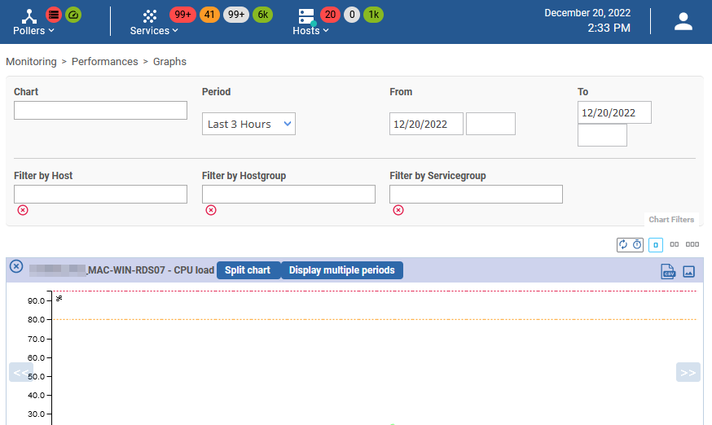Click the To time field
Viewport: 712px width, 425px height.
pyautogui.click(x=602, y=135)
